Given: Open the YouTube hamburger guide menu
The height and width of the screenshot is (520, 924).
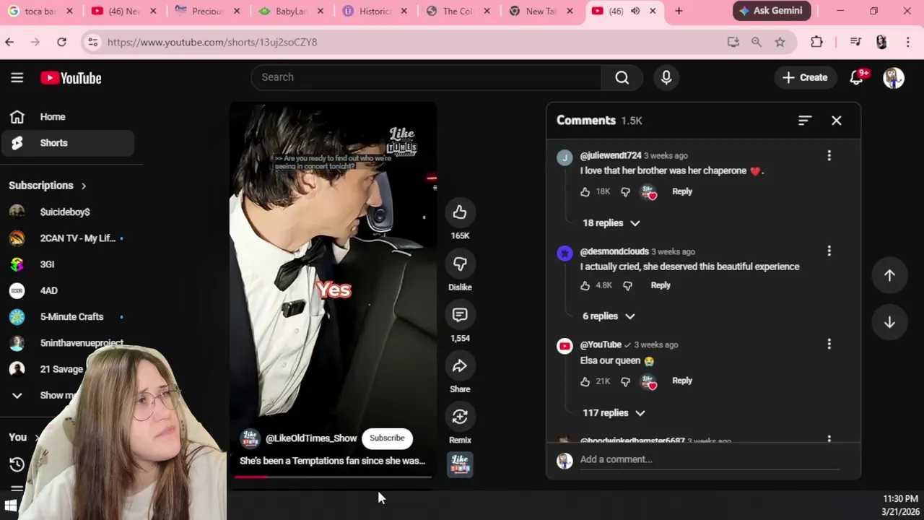Looking at the screenshot, I should [17, 78].
